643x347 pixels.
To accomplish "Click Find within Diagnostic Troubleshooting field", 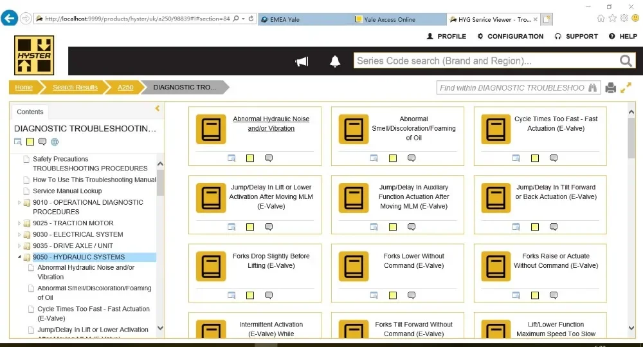I will tap(512, 88).
